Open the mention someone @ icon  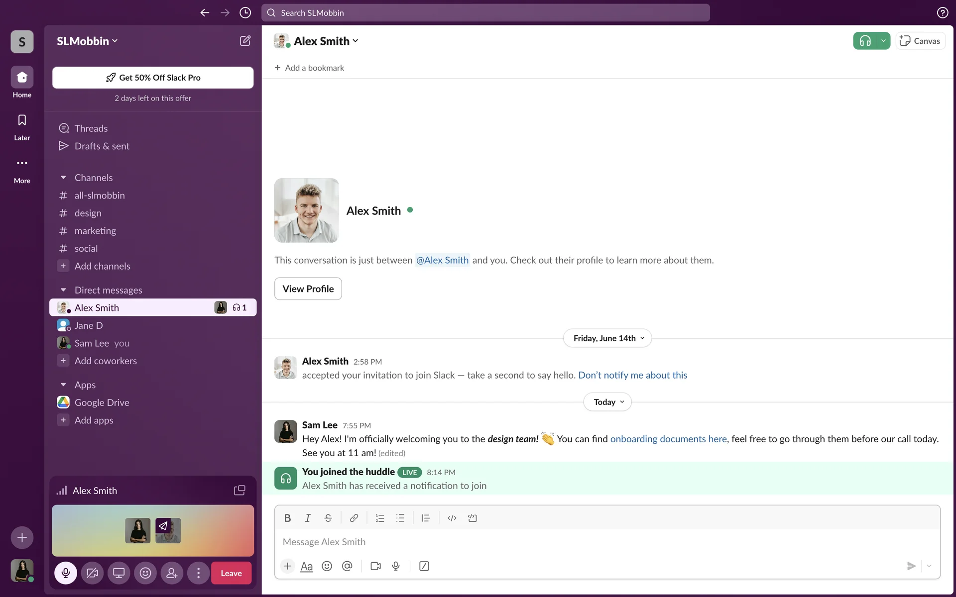[x=347, y=566]
